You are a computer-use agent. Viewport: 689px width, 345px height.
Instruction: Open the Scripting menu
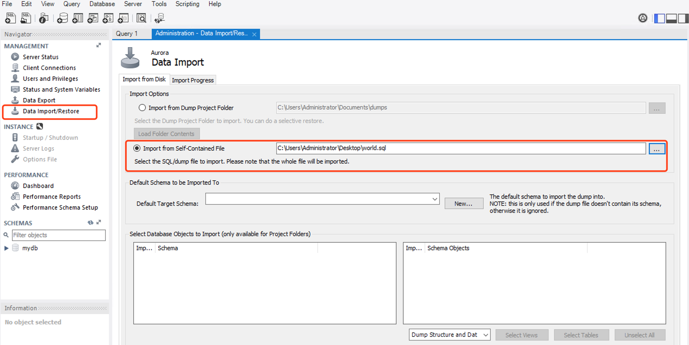point(187,4)
